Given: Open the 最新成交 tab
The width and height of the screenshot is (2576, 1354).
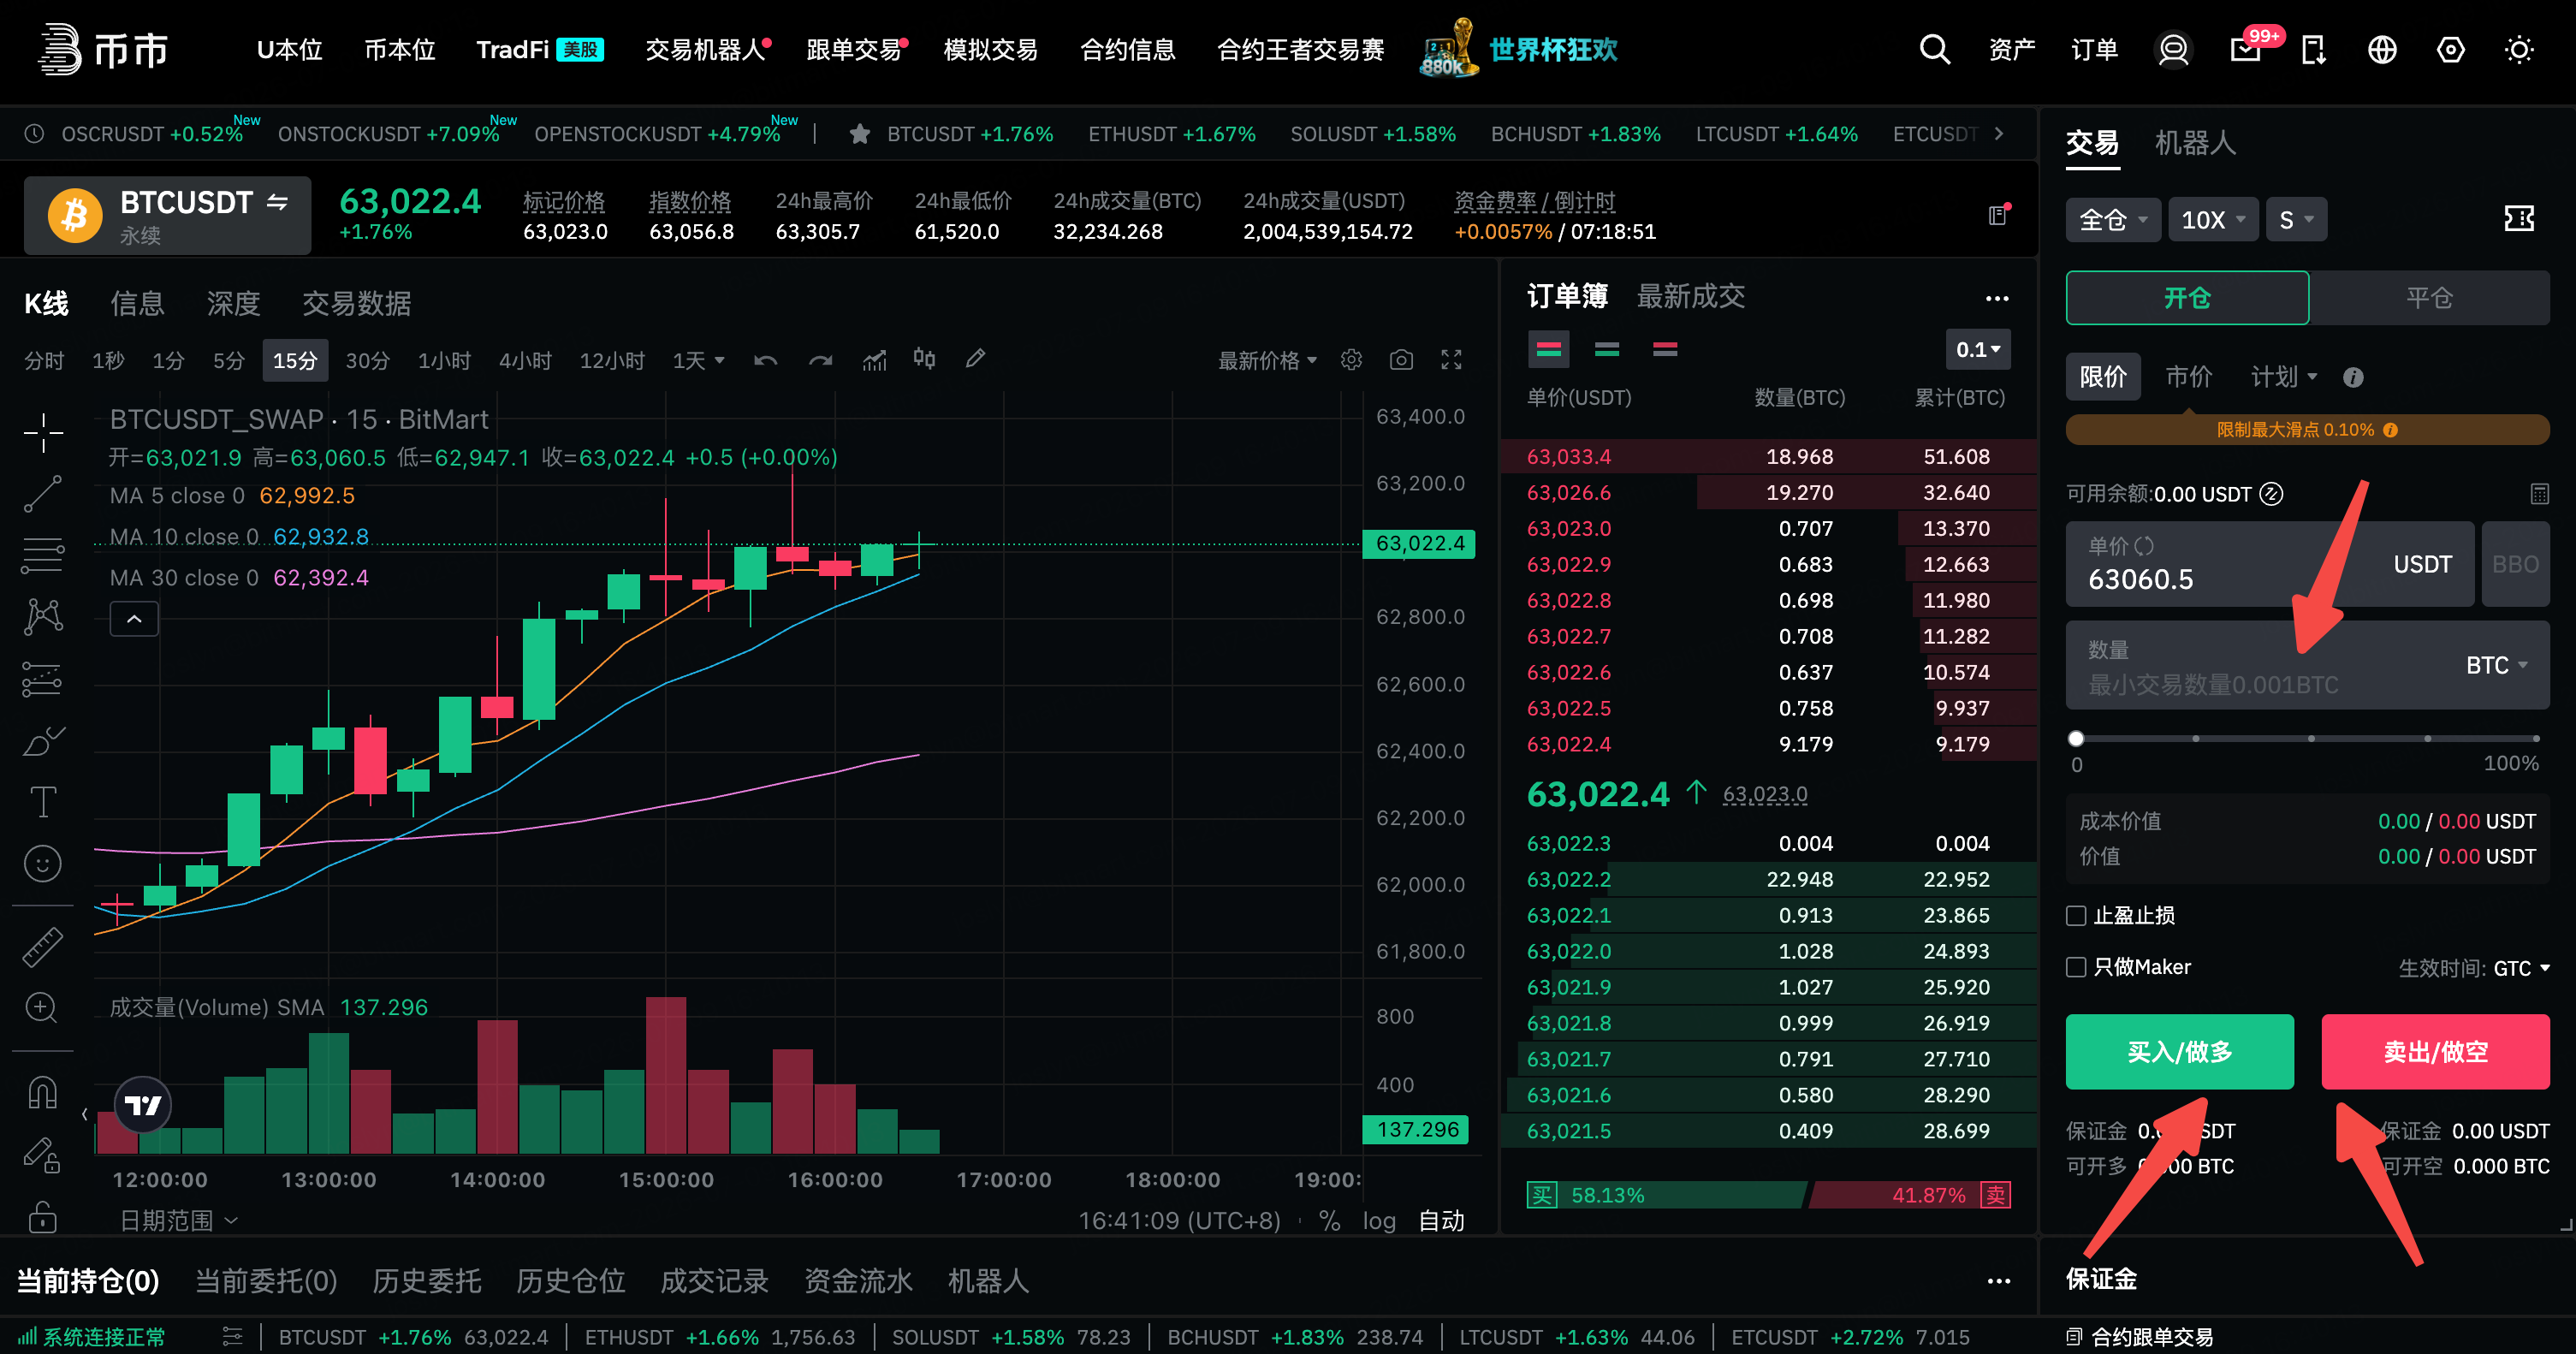Looking at the screenshot, I should 1690,296.
